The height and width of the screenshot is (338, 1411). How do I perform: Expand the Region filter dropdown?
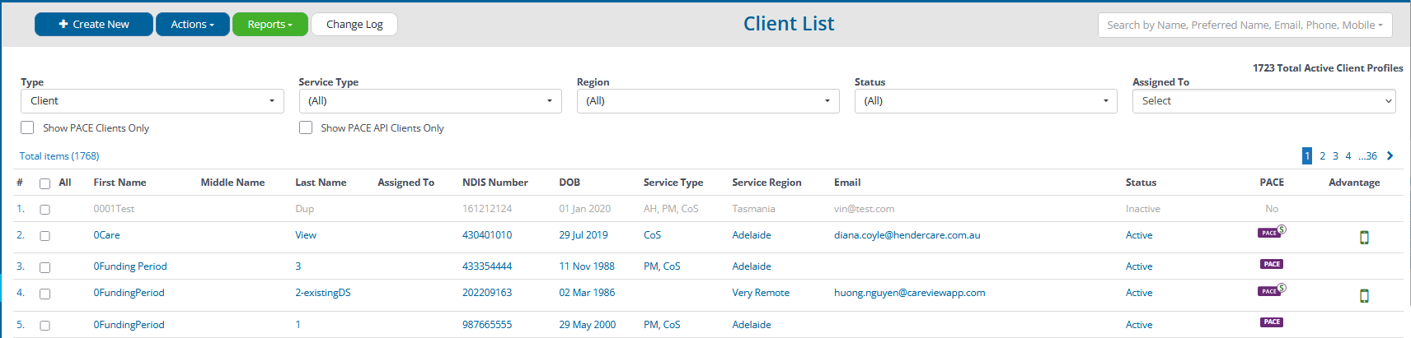click(708, 101)
